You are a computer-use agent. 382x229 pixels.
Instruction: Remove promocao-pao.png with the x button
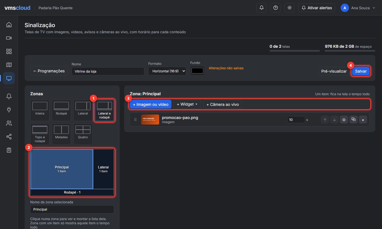click(x=363, y=120)
